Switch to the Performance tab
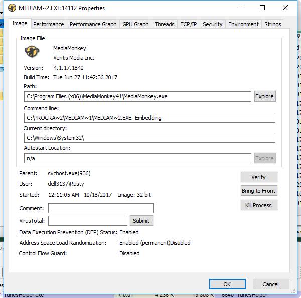This screenshot has height=298, width=301. coord(49,24)
